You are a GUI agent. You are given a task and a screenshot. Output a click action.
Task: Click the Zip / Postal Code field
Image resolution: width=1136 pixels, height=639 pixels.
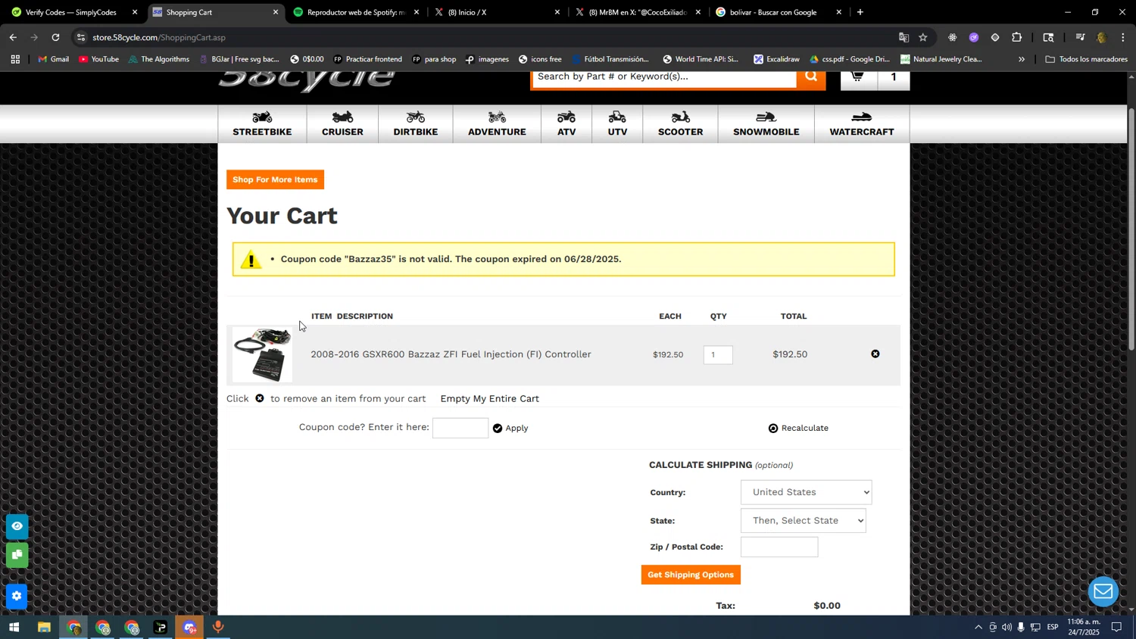[779, 547]
